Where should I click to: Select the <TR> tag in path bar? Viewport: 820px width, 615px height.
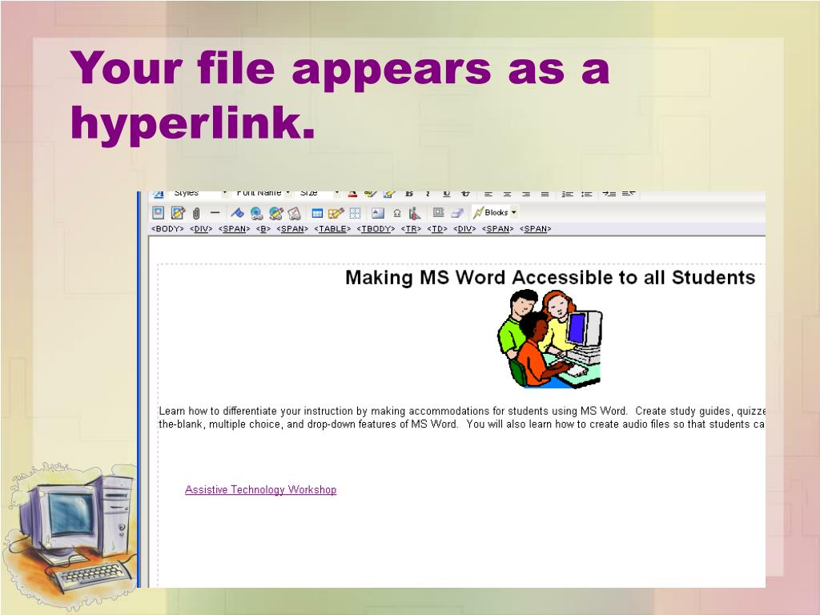(411, 228)
